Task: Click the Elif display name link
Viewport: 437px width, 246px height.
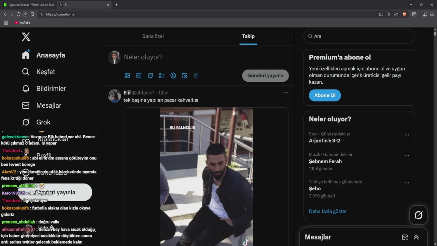Action: 127,93
